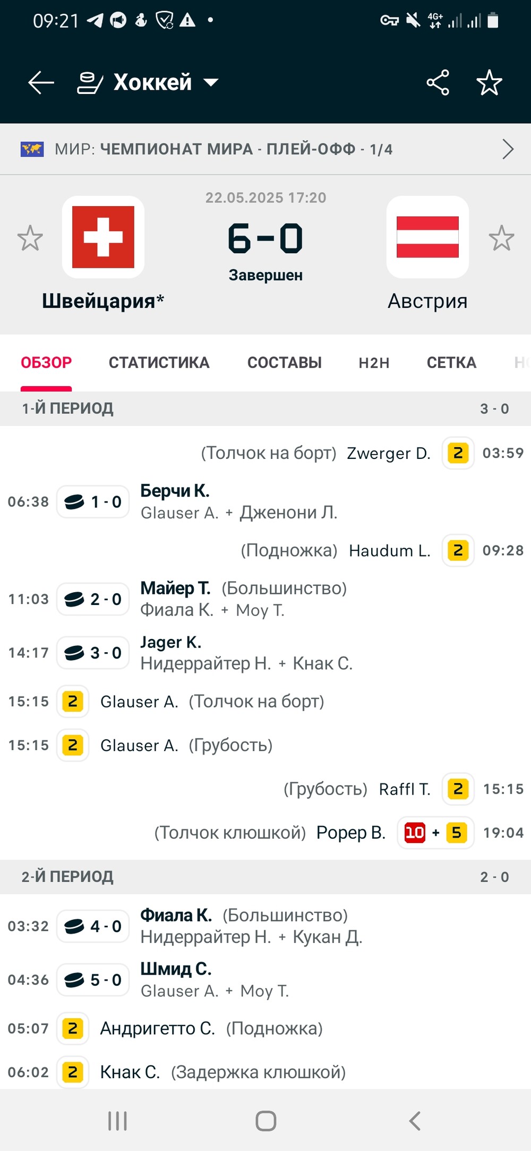531x1151 pixels.
Task: Toggle favorite star for Австрия
Action: [x=501, y=238]
